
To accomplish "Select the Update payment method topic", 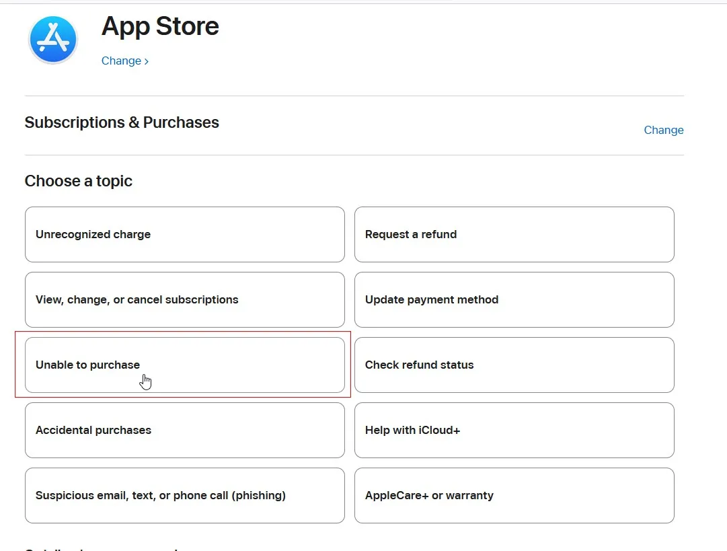I will [514, 299].
